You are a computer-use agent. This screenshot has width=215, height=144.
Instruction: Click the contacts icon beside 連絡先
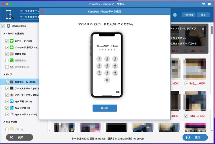click(x=12, y=54)
